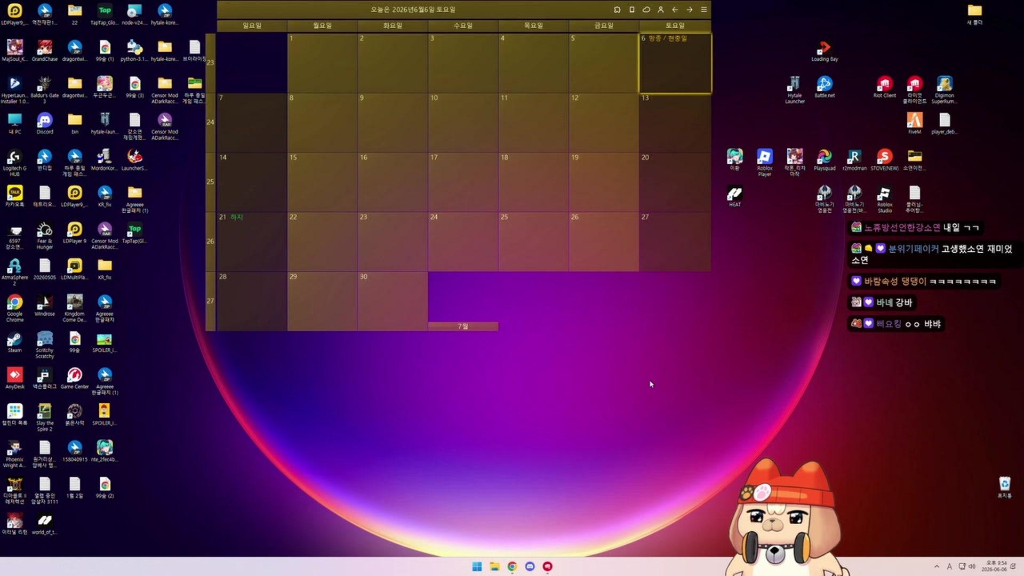Open the Game Center desktop shortcut

pos(75,378)
